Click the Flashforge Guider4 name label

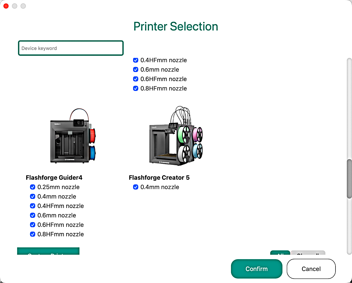tap(54, 177)
